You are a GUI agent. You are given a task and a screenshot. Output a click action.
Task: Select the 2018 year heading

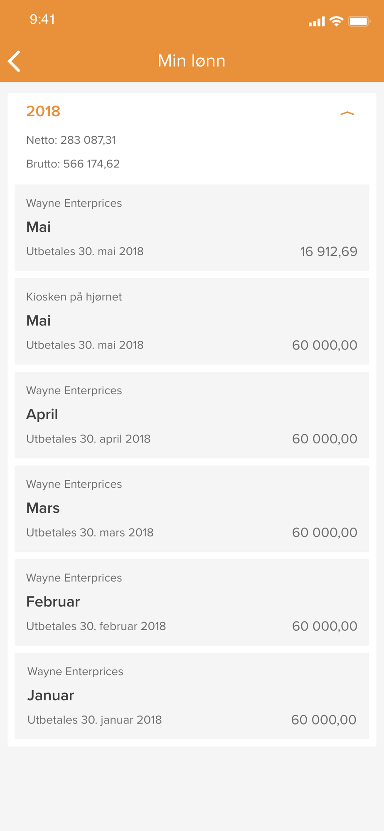pos(43,111)
